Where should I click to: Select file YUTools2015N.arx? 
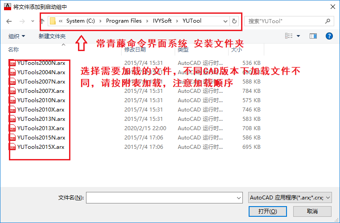[41, 137]
